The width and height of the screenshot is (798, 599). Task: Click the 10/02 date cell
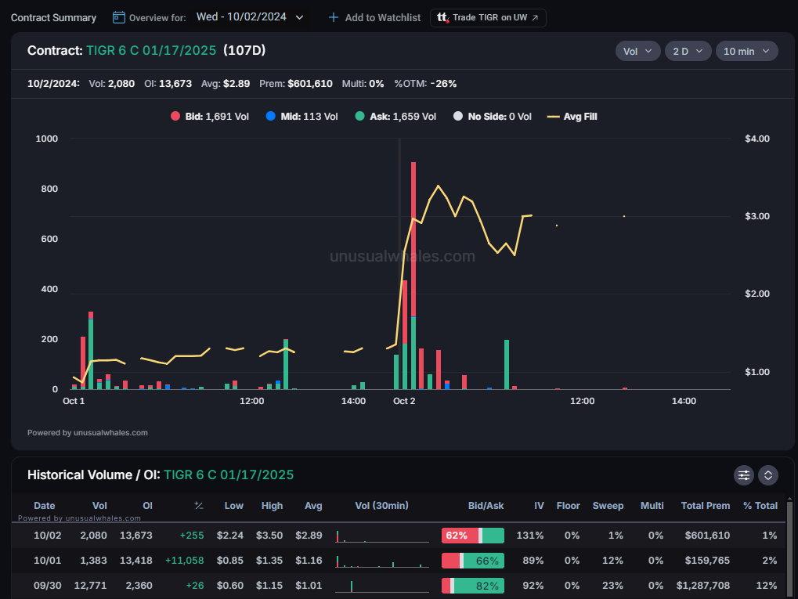click(47, 536)
